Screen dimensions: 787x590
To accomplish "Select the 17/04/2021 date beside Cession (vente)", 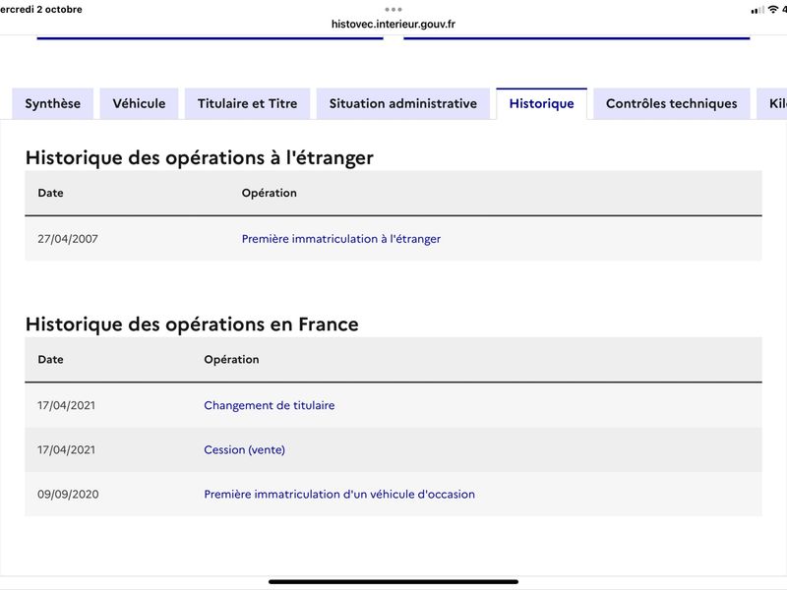I will pyautogui.click(x=66, y=449).
